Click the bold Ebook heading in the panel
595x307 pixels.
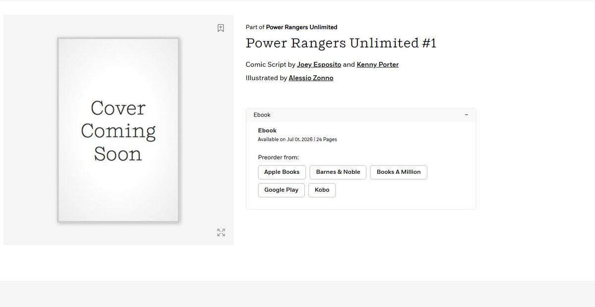pyautogui.click(x=267, y=131)
